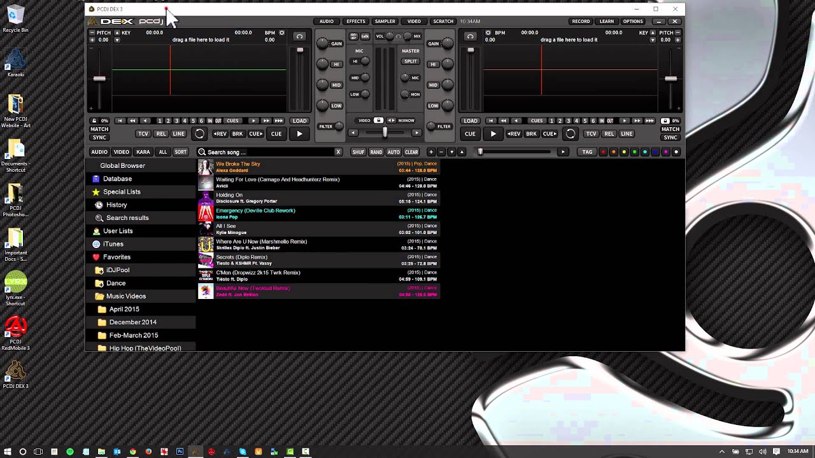Expand Music Videos folder

(x=125, y=296)
